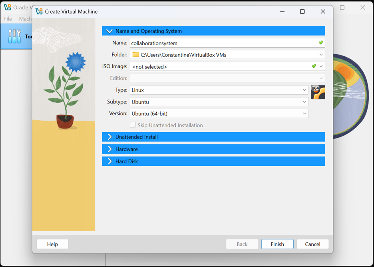This screenshot has width=374, height=267.
Task: Open the Folder dropdown arrow
Action: pyautogui.click(x=321, y=55)
